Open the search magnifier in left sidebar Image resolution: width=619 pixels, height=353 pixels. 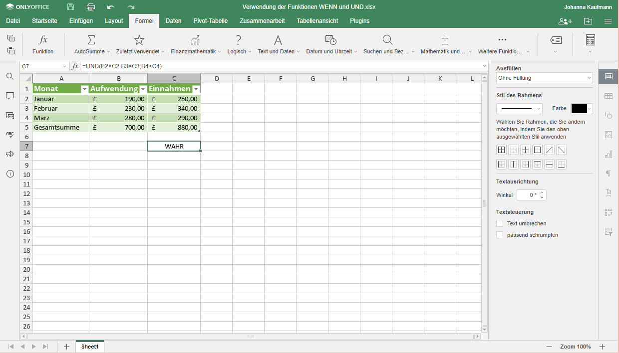pyautogui.click(x=10, y=76)
